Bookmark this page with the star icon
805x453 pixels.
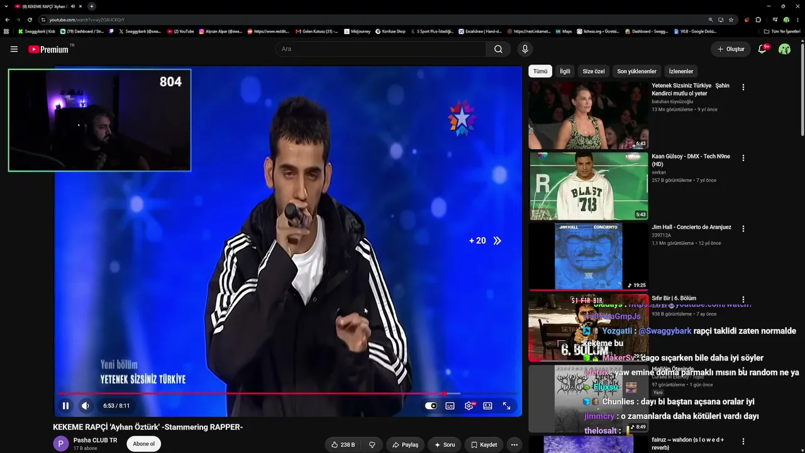731,20
